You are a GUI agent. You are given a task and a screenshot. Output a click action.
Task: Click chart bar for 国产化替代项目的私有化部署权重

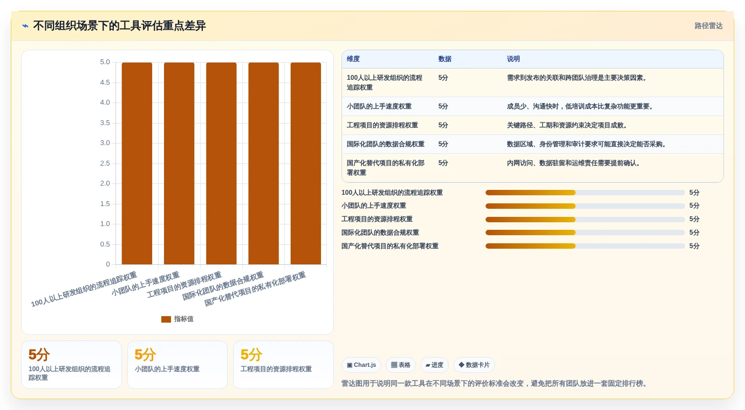306,163
